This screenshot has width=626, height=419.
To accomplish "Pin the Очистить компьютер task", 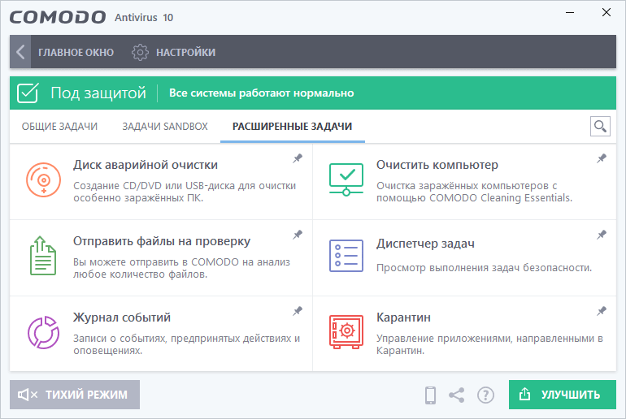I will coord(602,158).
